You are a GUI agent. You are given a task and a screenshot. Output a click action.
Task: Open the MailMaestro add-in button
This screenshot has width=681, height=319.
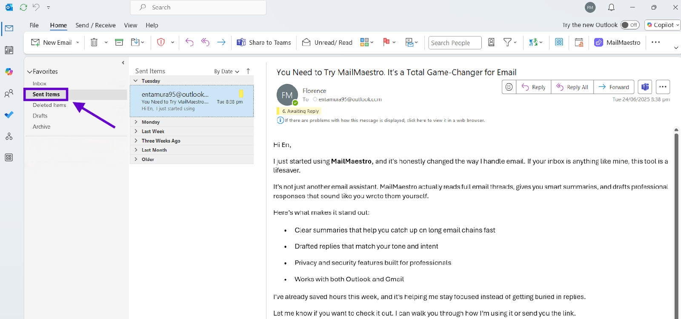point(617,42)
